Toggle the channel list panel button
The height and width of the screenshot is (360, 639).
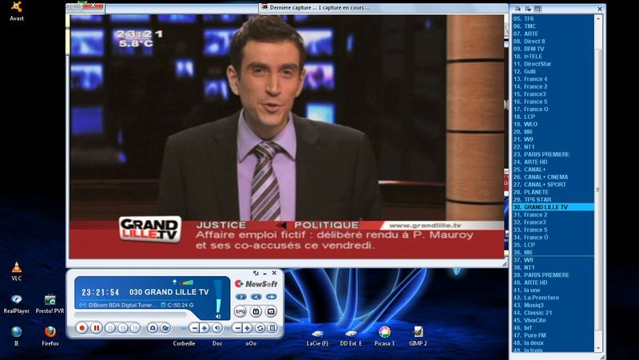tap(272, 328)
